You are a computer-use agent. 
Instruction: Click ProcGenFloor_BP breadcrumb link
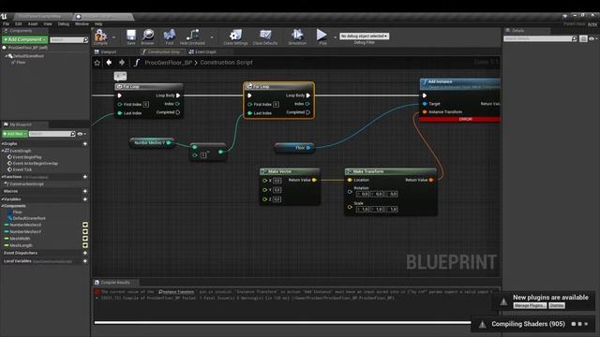[x=168, y=63]
